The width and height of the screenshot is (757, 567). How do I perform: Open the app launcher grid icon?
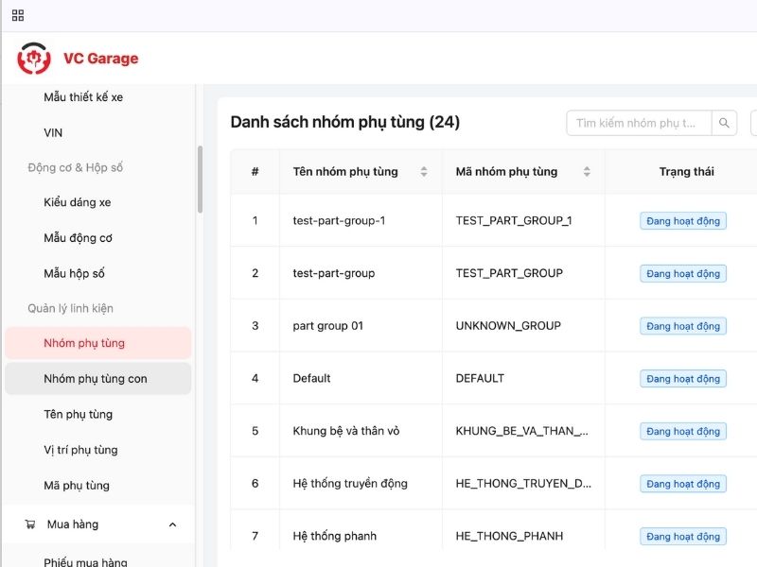tap(19, 14)
